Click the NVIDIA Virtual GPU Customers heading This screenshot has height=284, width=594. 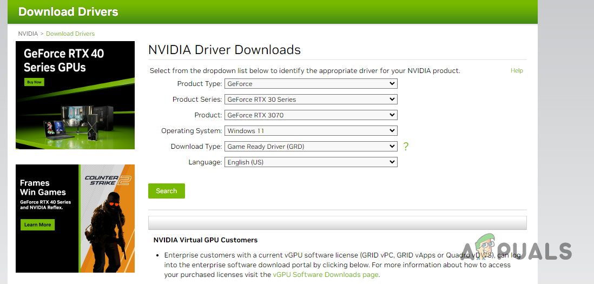pos(206,240)
